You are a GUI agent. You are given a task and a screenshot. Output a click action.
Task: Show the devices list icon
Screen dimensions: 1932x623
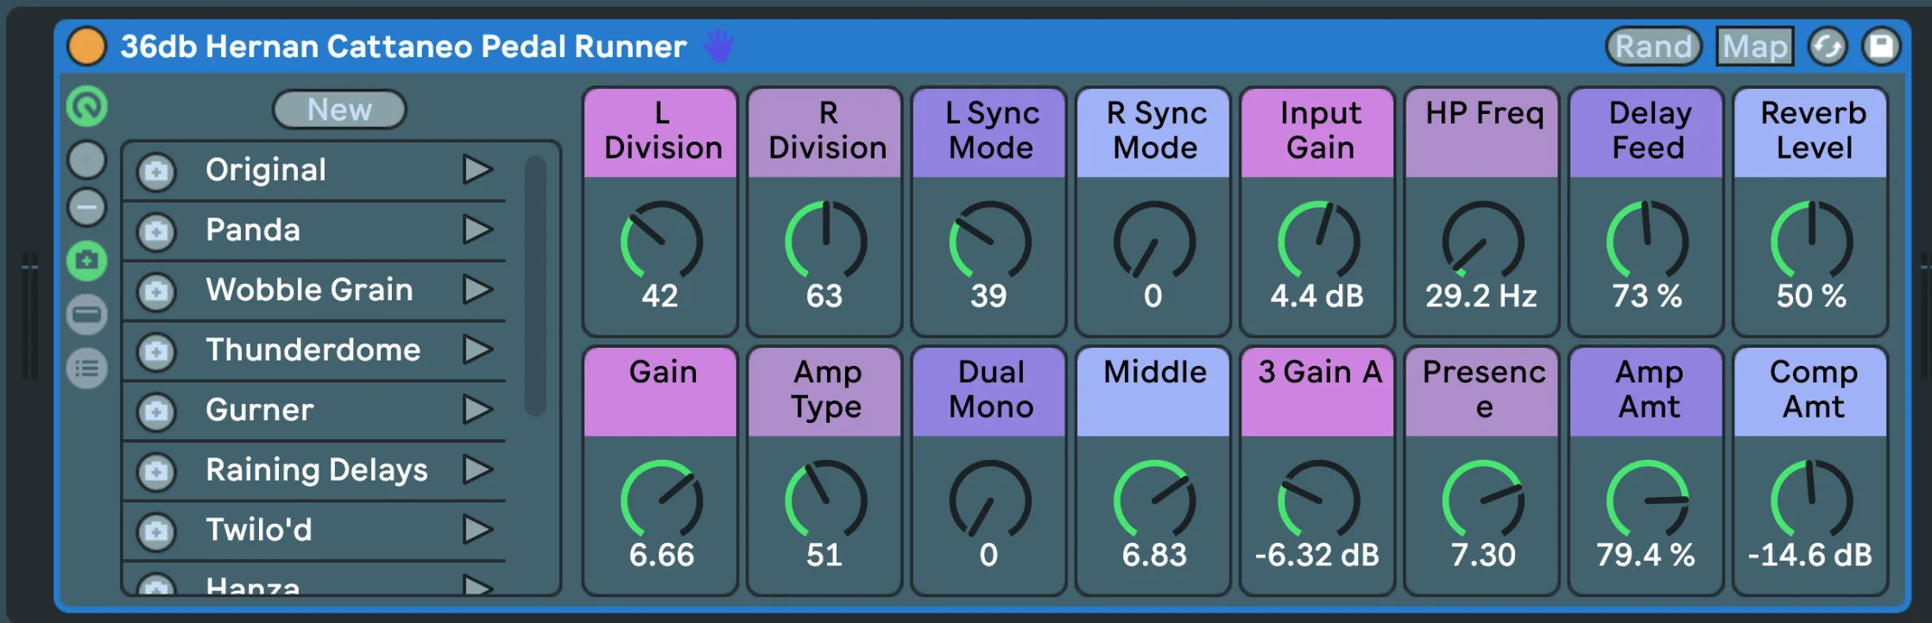coord(86,368)
